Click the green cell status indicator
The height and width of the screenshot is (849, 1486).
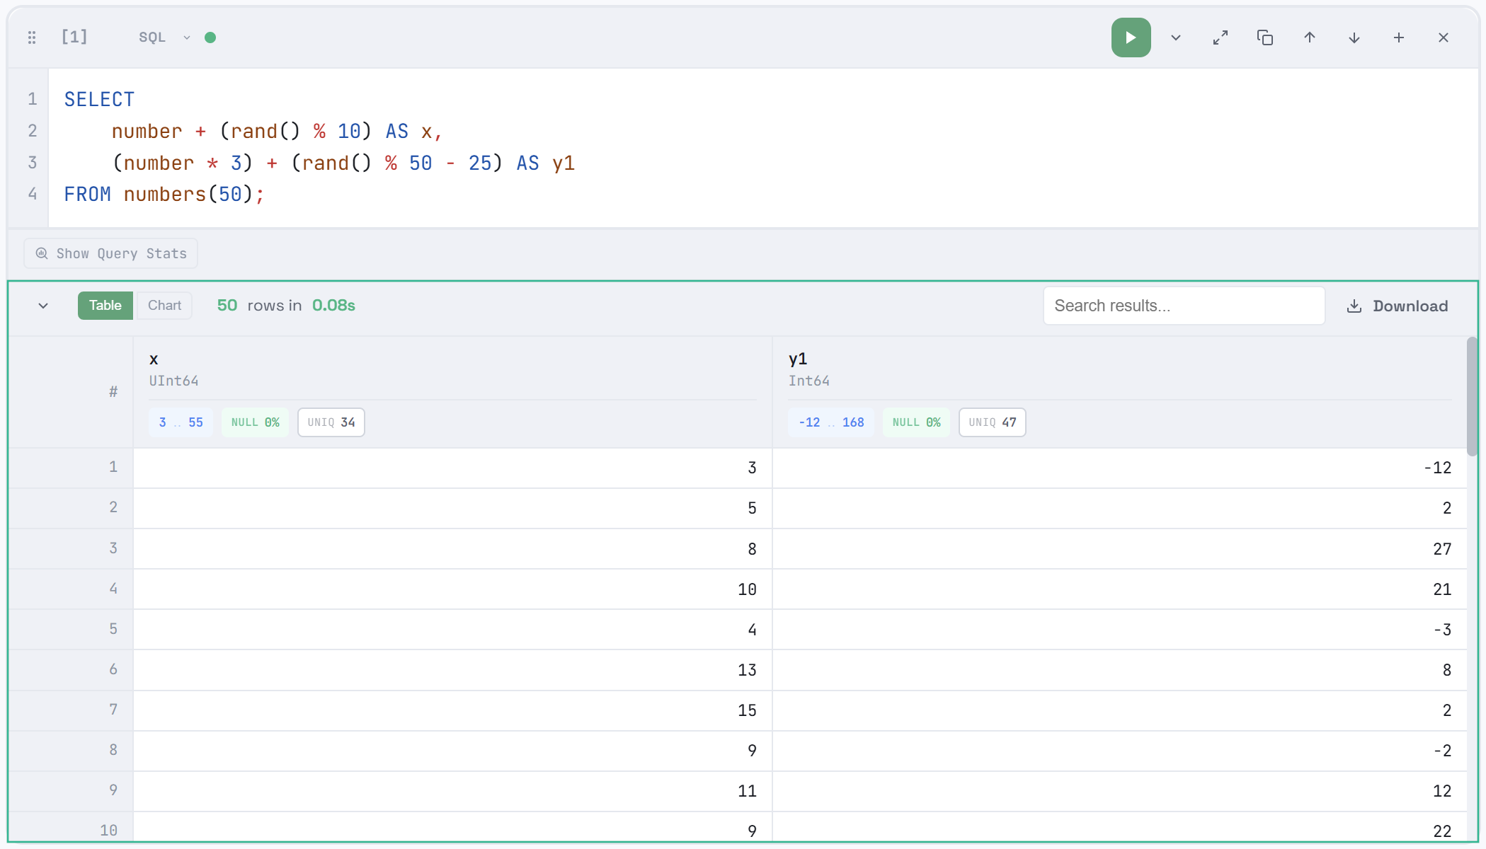pos(210,37)
